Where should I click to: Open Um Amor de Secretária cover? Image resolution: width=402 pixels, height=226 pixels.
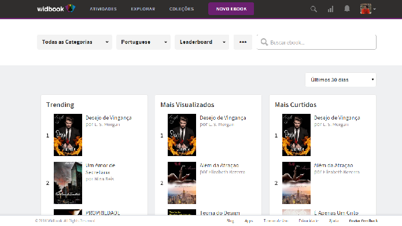click(68, 183)
